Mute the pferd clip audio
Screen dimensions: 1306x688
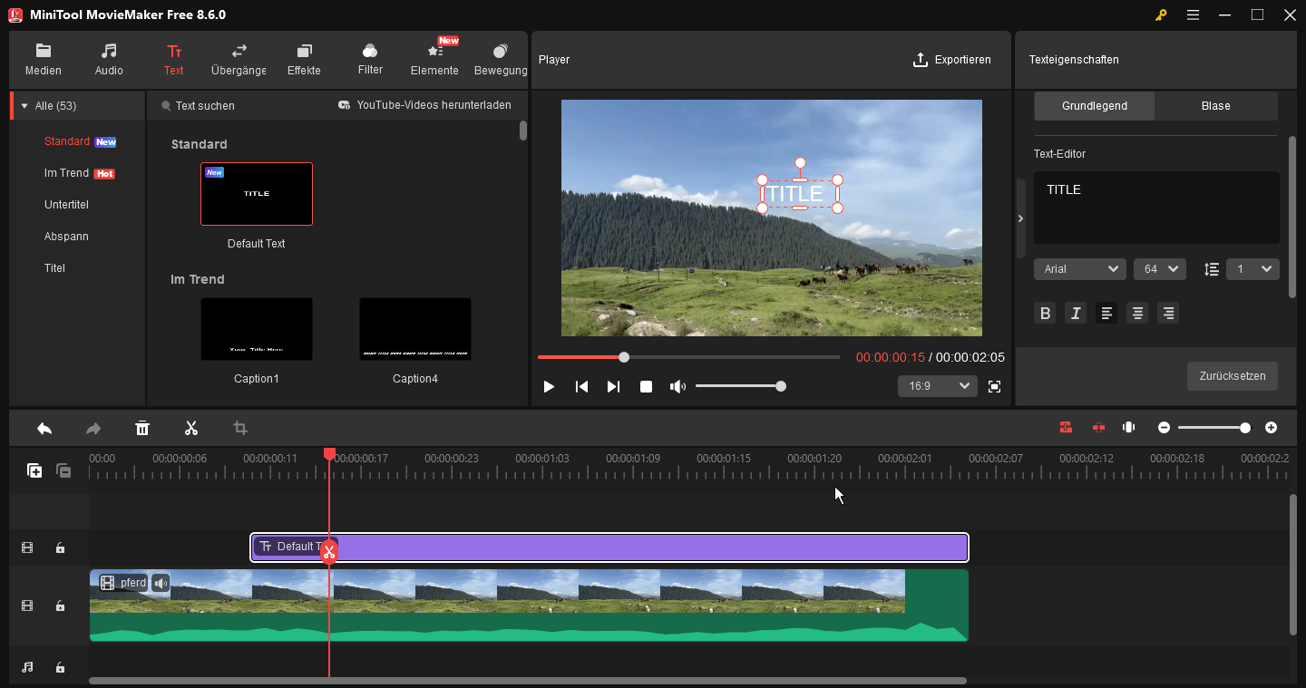(x=160, y=583)
